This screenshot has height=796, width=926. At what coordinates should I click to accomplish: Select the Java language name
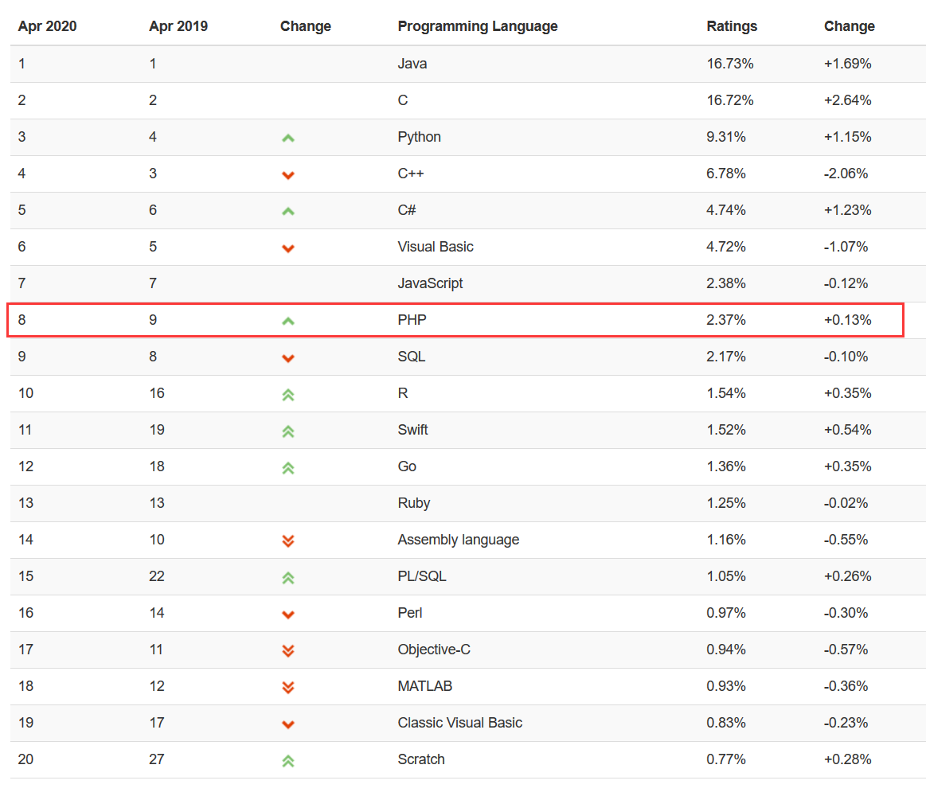tap(412, 64)
